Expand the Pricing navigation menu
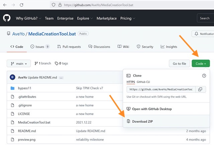Screen dimensions: 214x145 128,18
